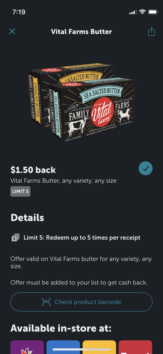Select the purple store tile

[x=27, y=347]
